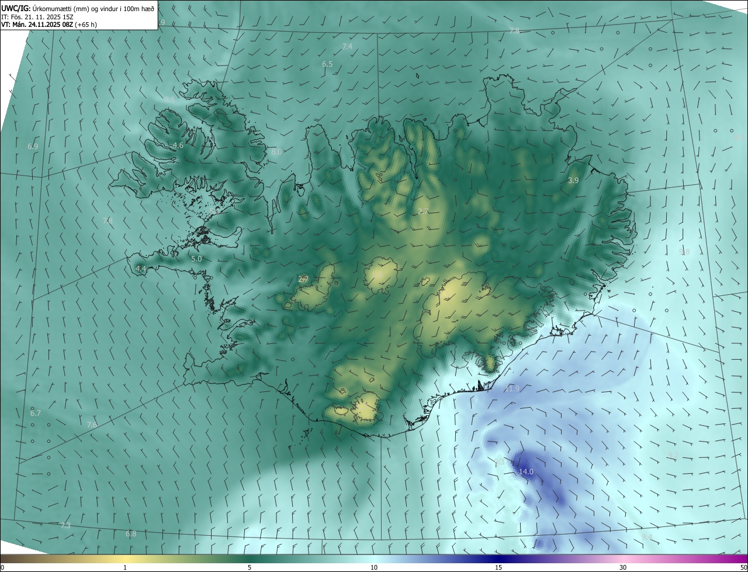The height and width of the screenshot is (572, 748).
Task: Click the 9.2 value label
Action: pyautogui.click(x=673, y=455)
